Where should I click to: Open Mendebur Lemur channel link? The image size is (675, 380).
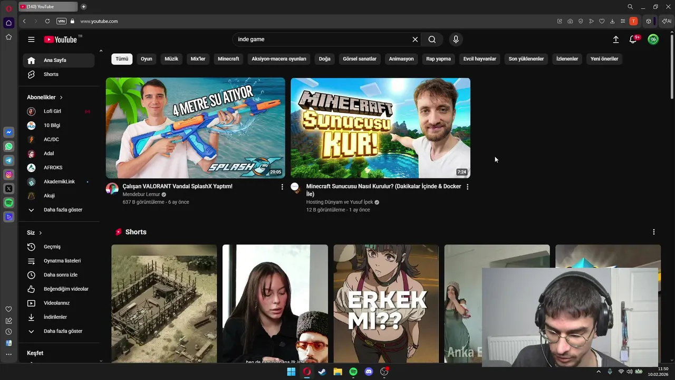click(x=141, y=194)
